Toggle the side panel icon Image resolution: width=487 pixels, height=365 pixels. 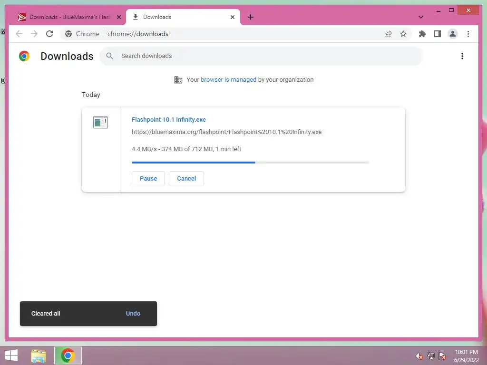tap(438, 34)
